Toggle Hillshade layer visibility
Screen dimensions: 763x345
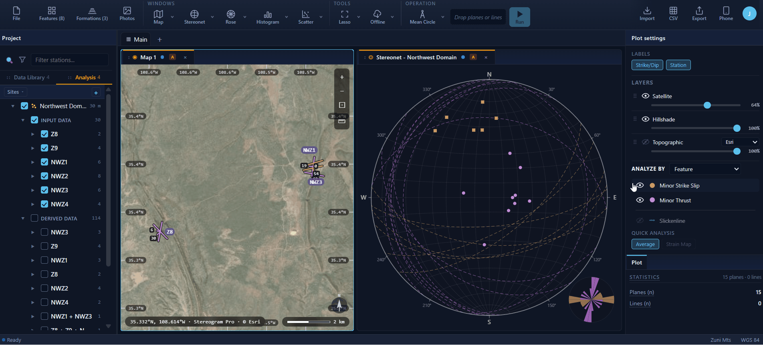pos(645,119)
